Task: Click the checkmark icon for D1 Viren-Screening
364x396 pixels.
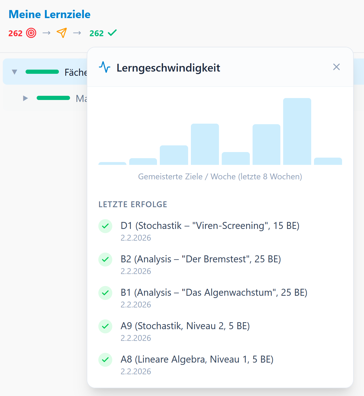Action: (x=105, y=226)
